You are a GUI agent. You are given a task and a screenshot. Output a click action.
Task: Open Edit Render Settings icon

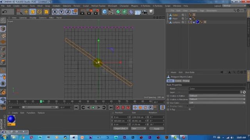96,12
